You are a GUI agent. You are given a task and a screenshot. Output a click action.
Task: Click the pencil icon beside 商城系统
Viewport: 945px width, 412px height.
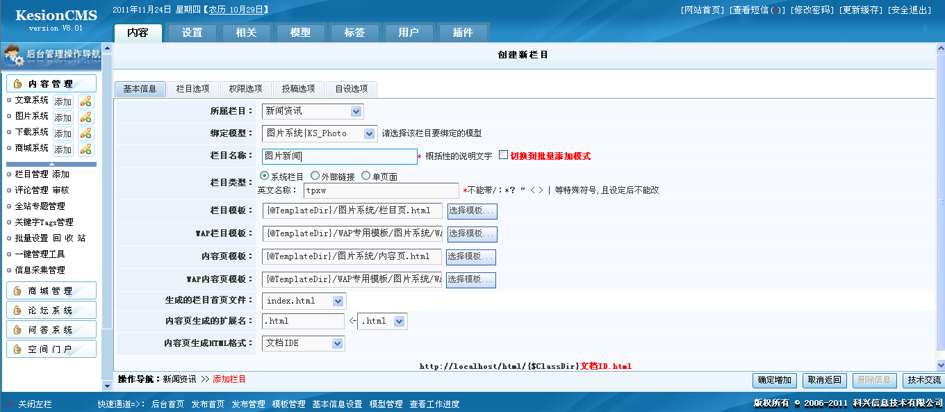(85, 149)
